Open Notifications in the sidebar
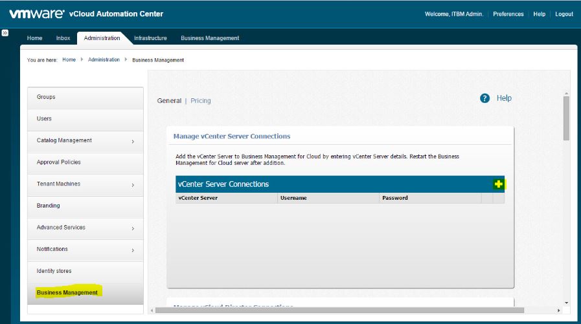Viewport: 581px width, 324px height. 85,250
